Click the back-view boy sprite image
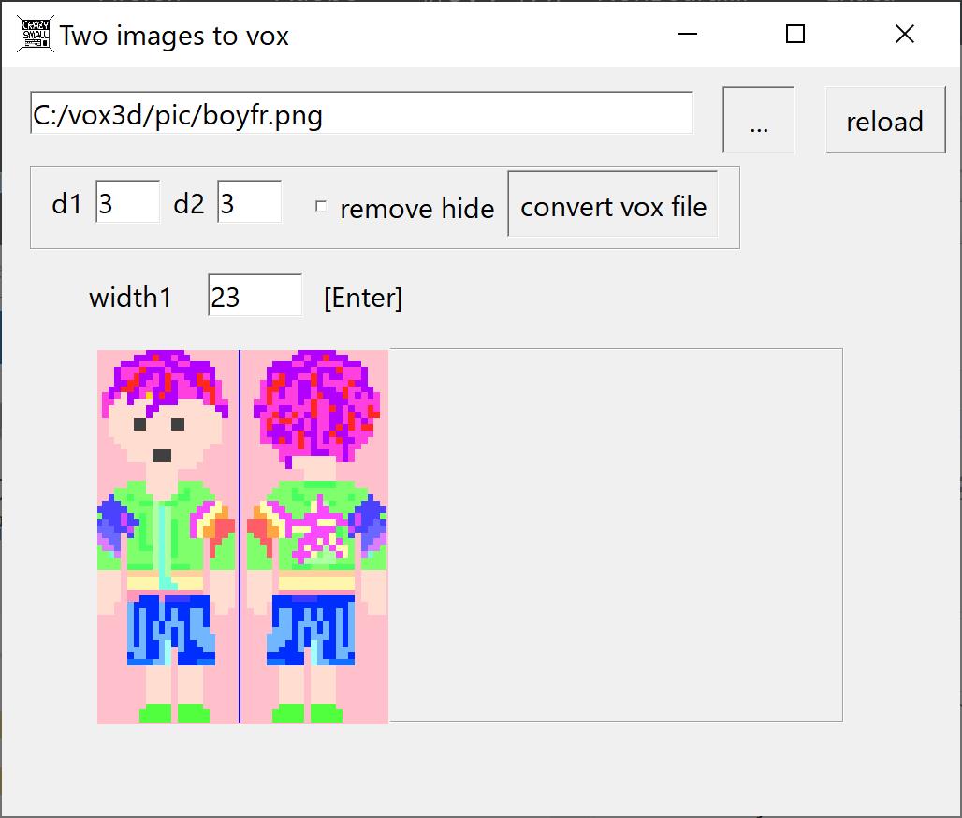This screenshot has height=818, width=962. [x=314, y=535]
